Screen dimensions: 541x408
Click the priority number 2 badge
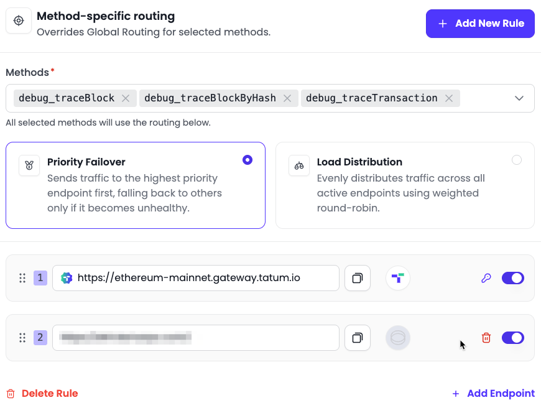click(40, 338)
